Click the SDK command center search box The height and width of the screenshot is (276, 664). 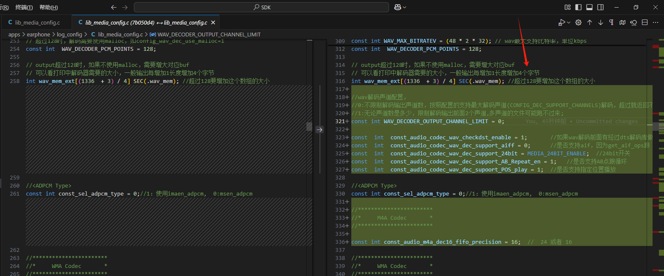pyautogui.click(x=261, y=7)
